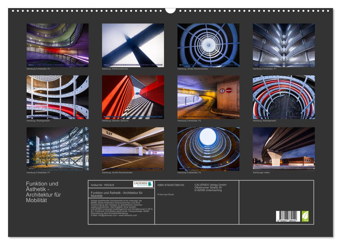Open the blue circular web ceiling photo
This screenshot has width=341, height=245.
click(x=208, y=45)
